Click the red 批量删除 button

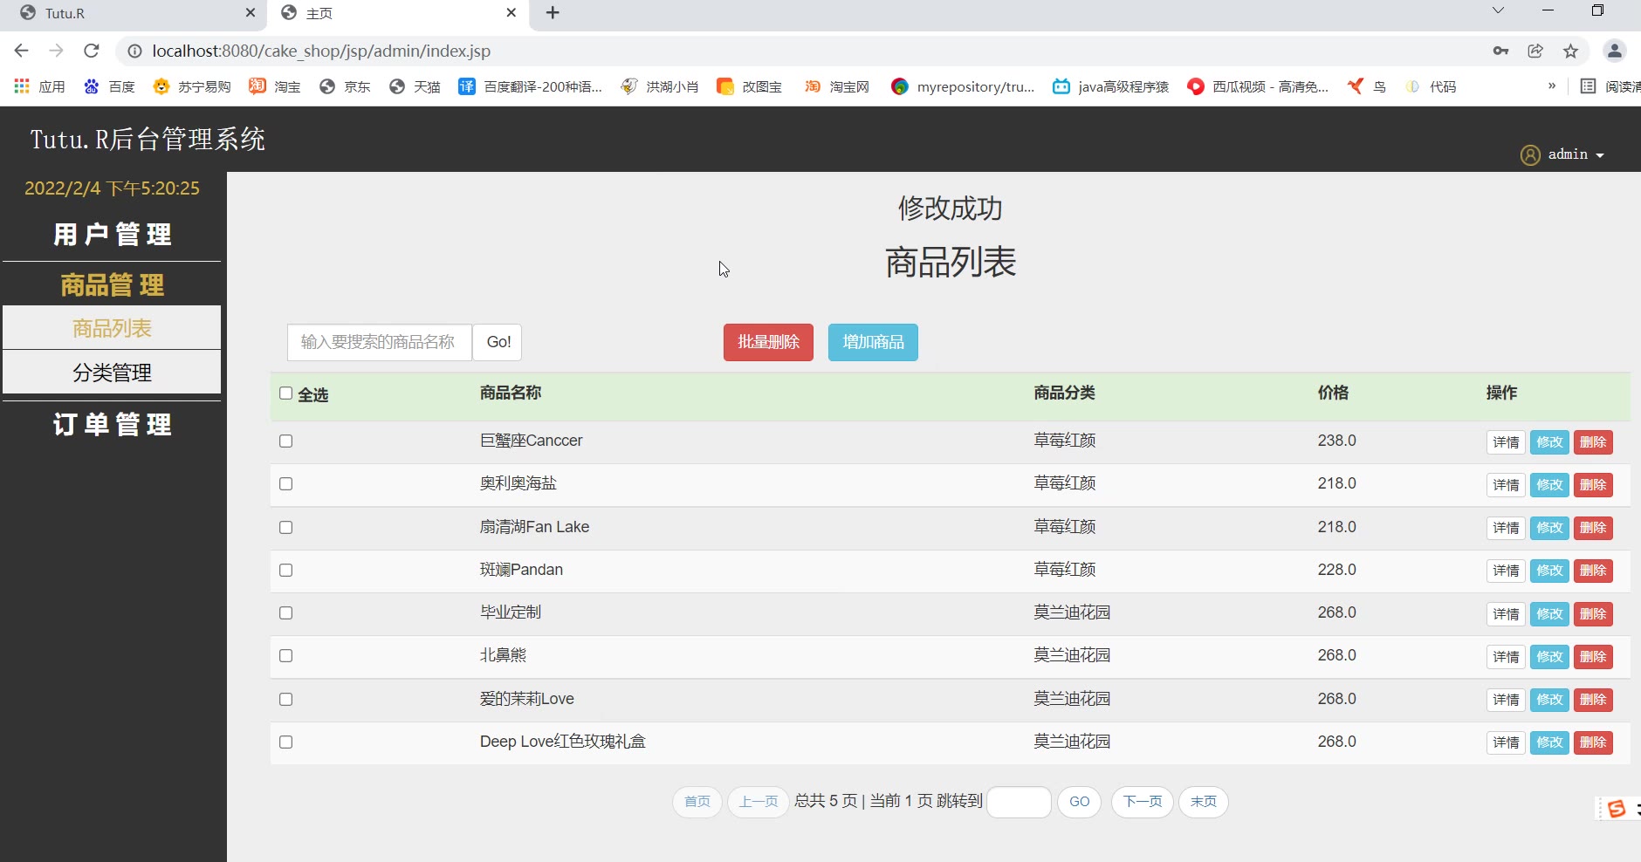click(x=768, y=342)
